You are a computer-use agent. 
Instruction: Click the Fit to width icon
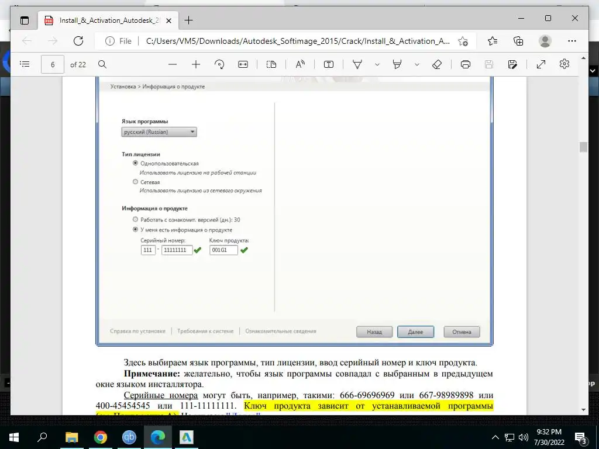tap(243, 64)
